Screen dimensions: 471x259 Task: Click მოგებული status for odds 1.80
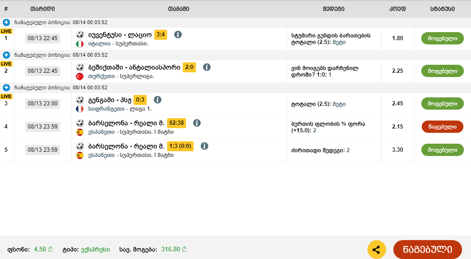(x=443, y=38)
